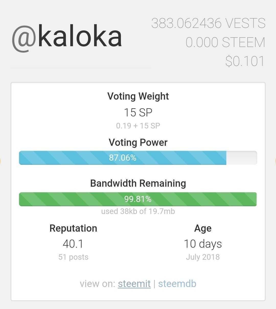Click the 10 days account age

(x=203, y=244)
